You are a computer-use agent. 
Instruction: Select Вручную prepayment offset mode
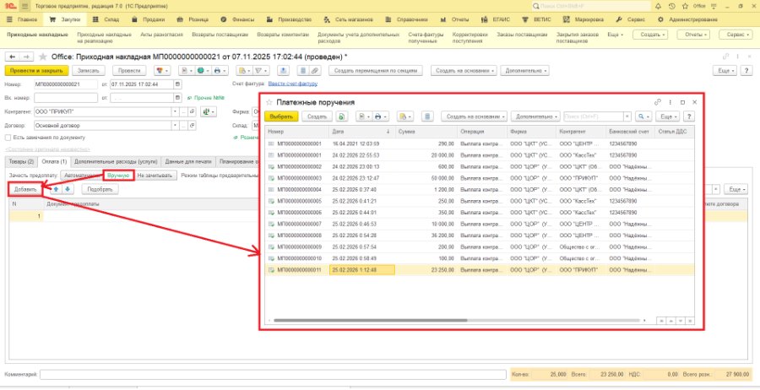(118, 176)
